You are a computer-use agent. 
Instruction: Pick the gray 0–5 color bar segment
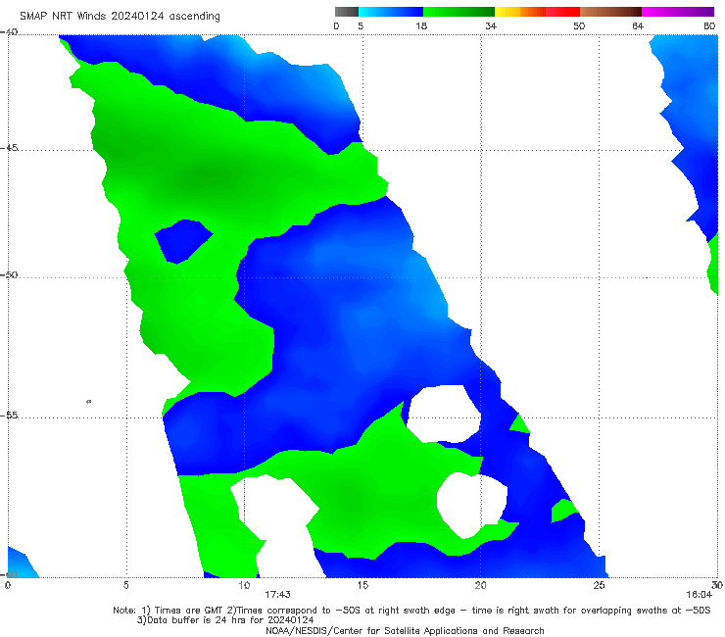(347, 12)
